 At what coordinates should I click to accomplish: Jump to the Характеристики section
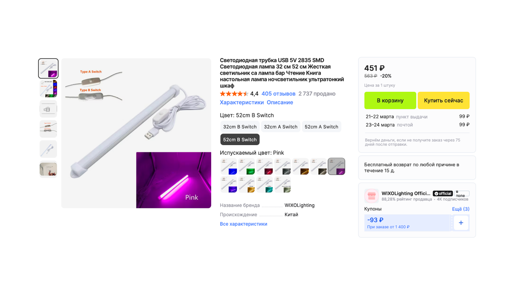[242, 102]
